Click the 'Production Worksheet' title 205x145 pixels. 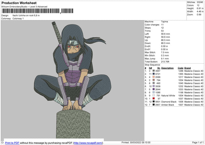19,3
